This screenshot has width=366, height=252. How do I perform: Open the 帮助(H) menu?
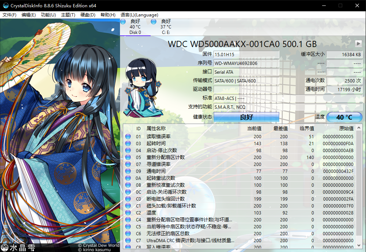coord(108,15)
